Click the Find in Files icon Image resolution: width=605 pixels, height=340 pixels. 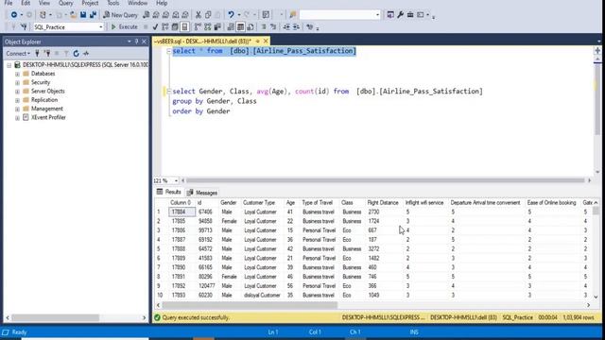(293, 15)
